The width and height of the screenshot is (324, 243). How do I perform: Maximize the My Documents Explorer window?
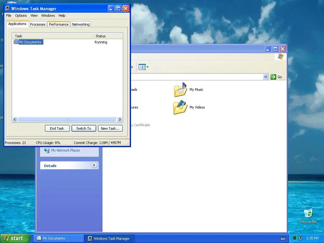click(x=276, y=49)
